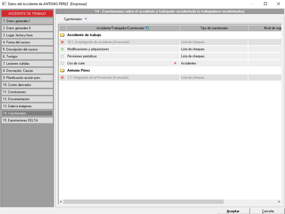The width and height of the screenshot is (285, 214).
Task: Toggle the Revisiones periódicas status box
Action: [62, 56]
